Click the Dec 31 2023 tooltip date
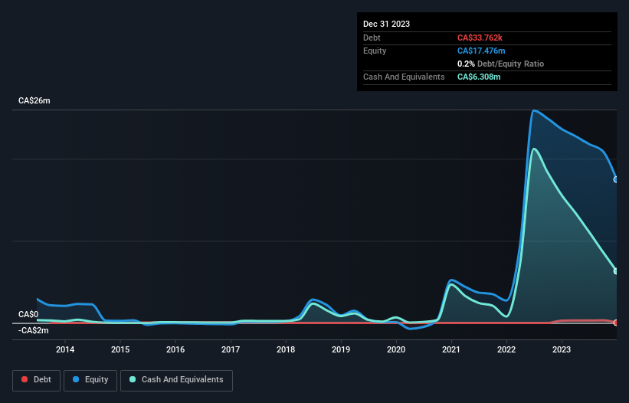 386,24
